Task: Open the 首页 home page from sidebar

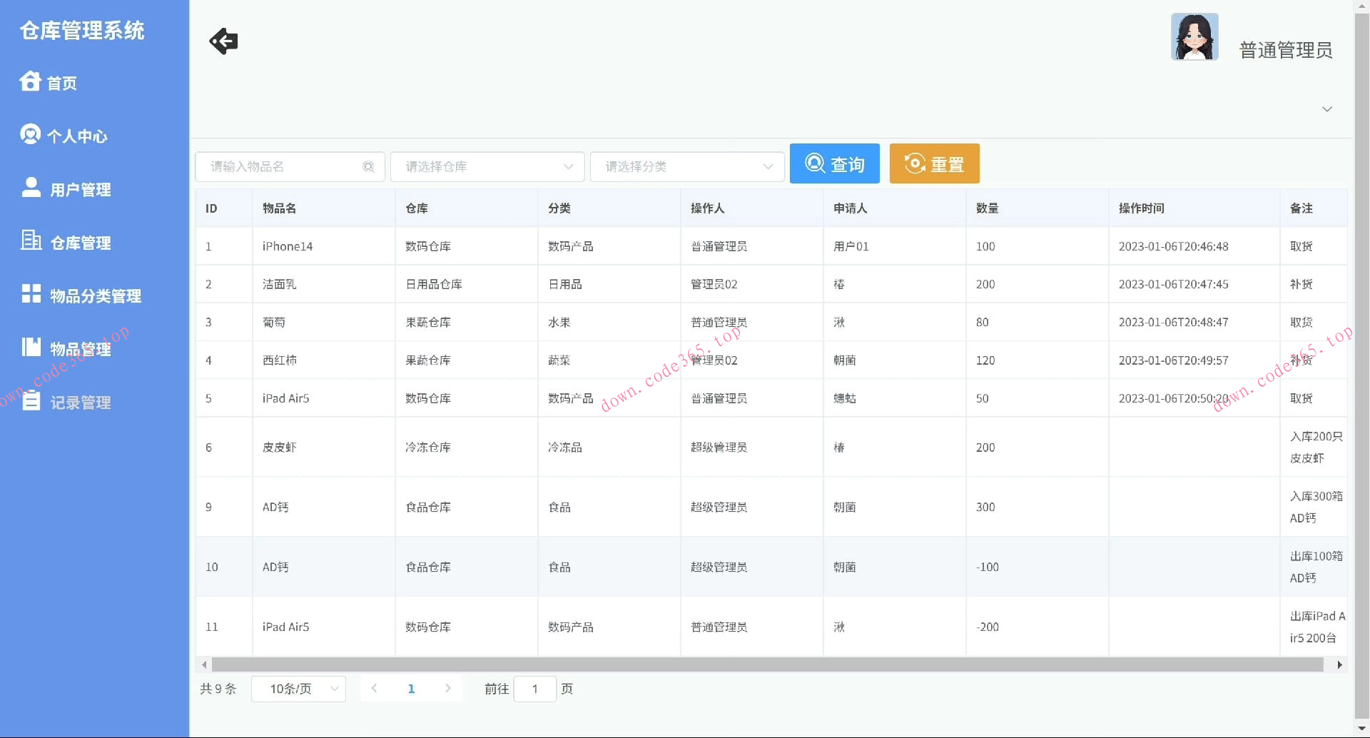Action: click(x=62, y=82)
